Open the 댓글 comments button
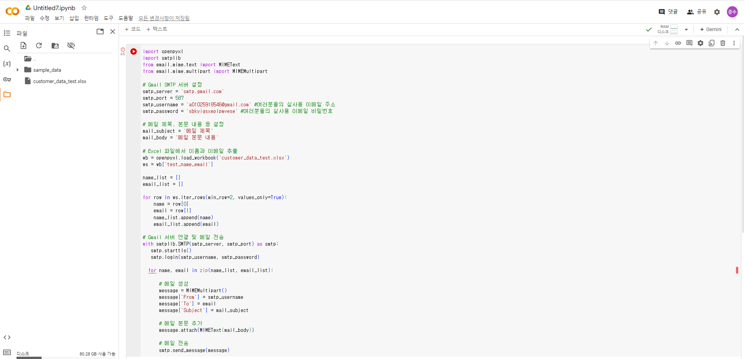This screenshot has height=359, width=744. pos(668,12)
